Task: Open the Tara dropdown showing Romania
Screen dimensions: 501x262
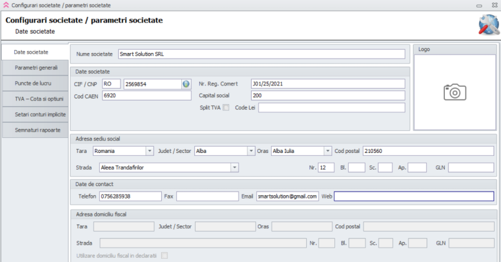Action: point(149,151)
